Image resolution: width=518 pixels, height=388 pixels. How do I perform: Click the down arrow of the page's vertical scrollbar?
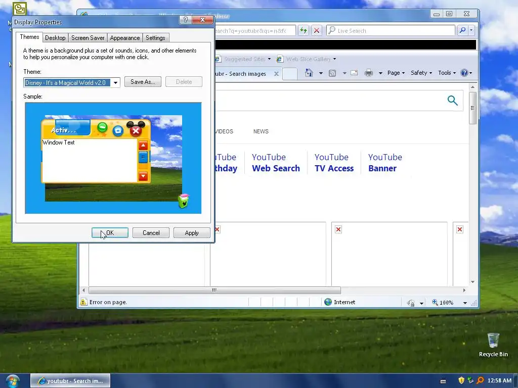tap(473, 282)
